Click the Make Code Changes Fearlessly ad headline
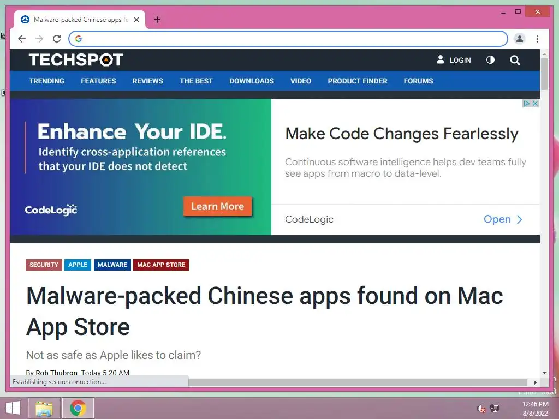 click(402, 134)
